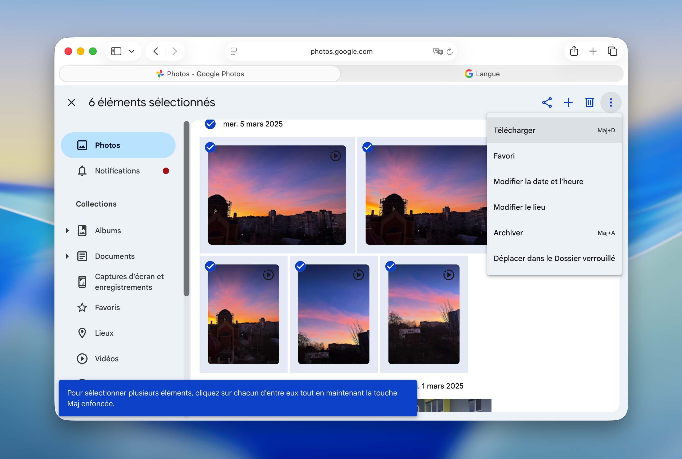
Task: Go back with Safari back arrow
Action: (x=156, y=52)
